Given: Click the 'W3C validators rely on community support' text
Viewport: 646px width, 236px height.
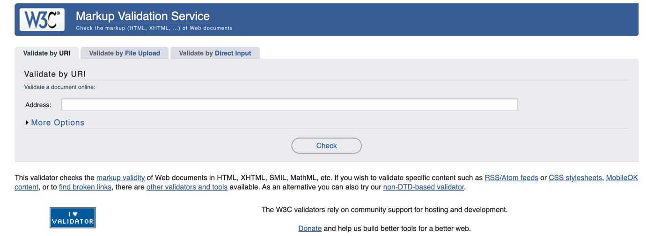Looking at the screenshot, I should pyautogui.click(x=384, y=210).
